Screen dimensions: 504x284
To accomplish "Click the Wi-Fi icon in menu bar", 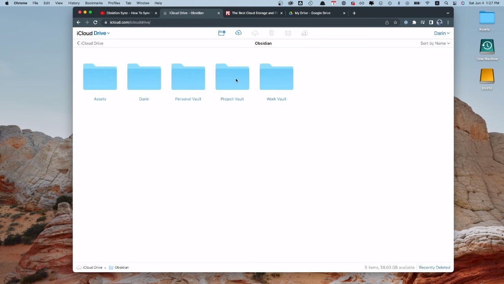I will click(x=428, y=3).
